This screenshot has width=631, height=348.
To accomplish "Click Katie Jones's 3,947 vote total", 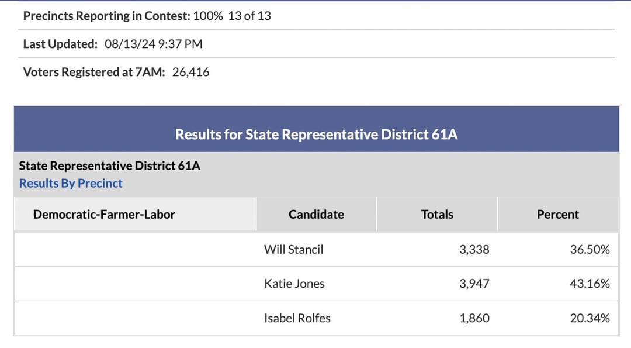I will tap(474, 284).
